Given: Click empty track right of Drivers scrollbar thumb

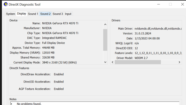Looking at the screenshot, I should coord(169,62).
